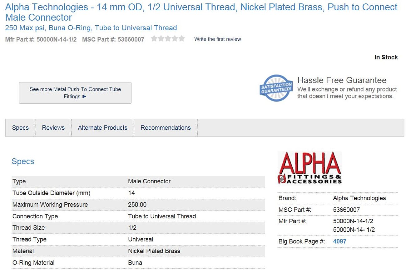Click the first review star

click(154, 39)
